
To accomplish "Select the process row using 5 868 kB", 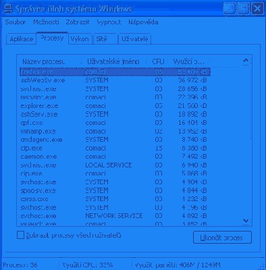I will (x=115, y=173).
